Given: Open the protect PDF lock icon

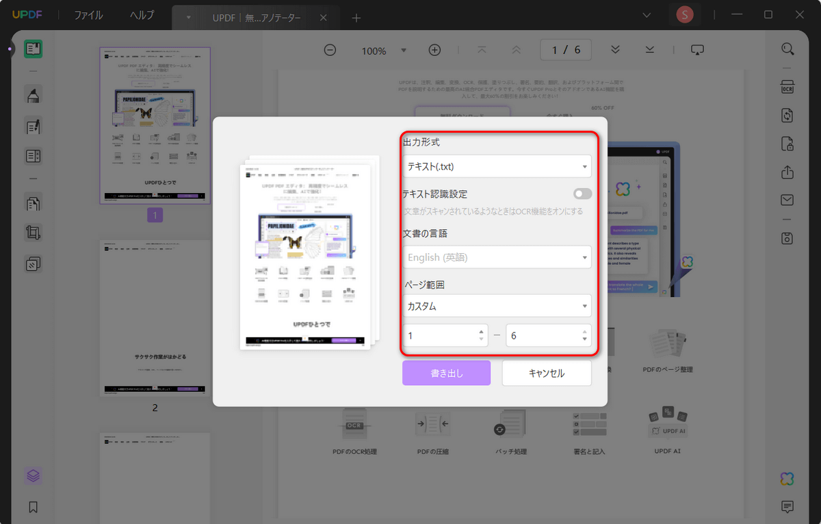Looking at the screenshot, I should 787,144.
